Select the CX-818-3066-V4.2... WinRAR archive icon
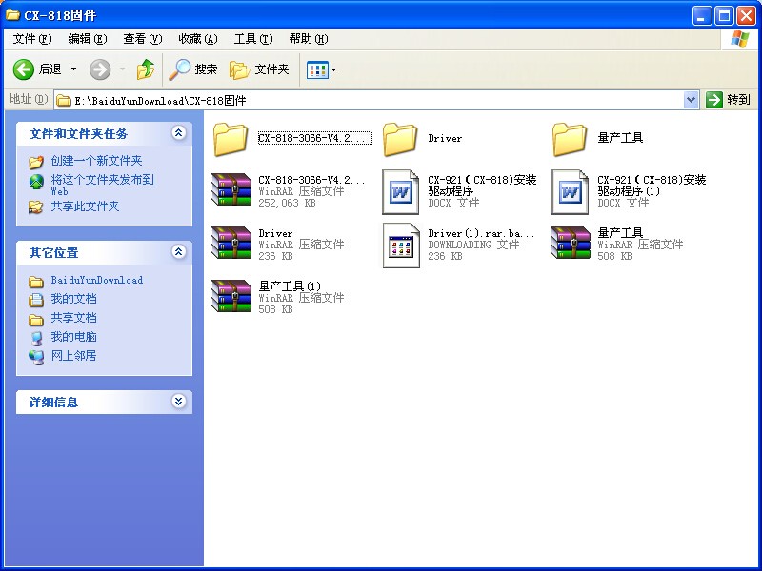 coord(231,189)
